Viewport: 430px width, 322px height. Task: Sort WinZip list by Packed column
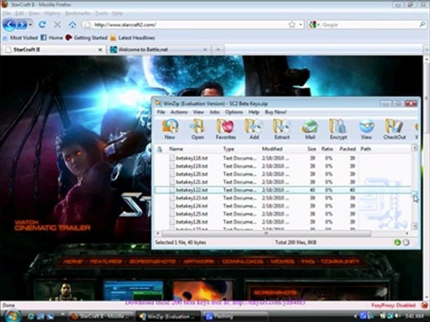coord(348,149)
